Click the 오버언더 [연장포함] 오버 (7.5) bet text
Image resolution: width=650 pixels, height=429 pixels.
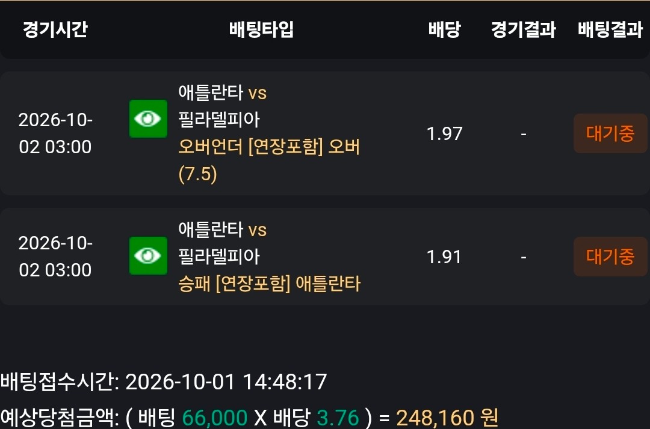[269, 160]
